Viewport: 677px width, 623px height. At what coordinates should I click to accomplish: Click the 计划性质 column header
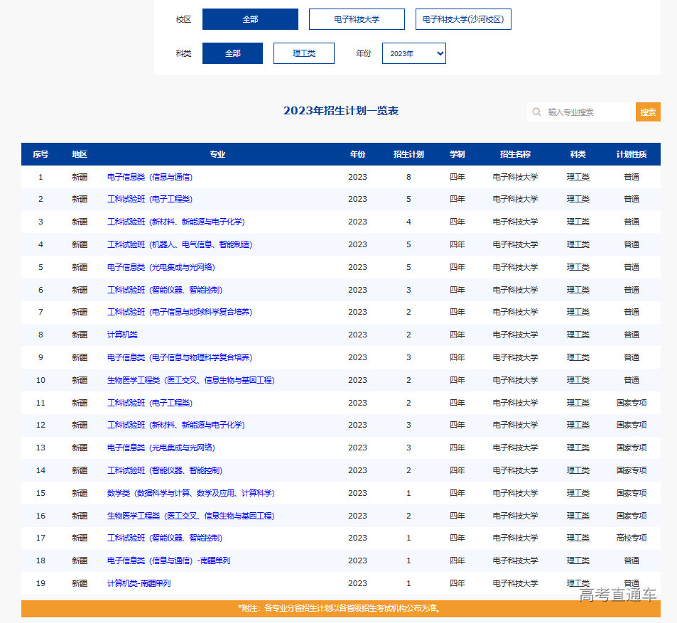631,154
